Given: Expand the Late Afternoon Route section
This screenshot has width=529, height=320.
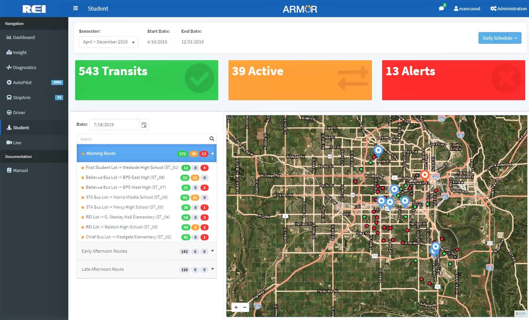Looking at the screenshot, I should [x=212, y=269].
